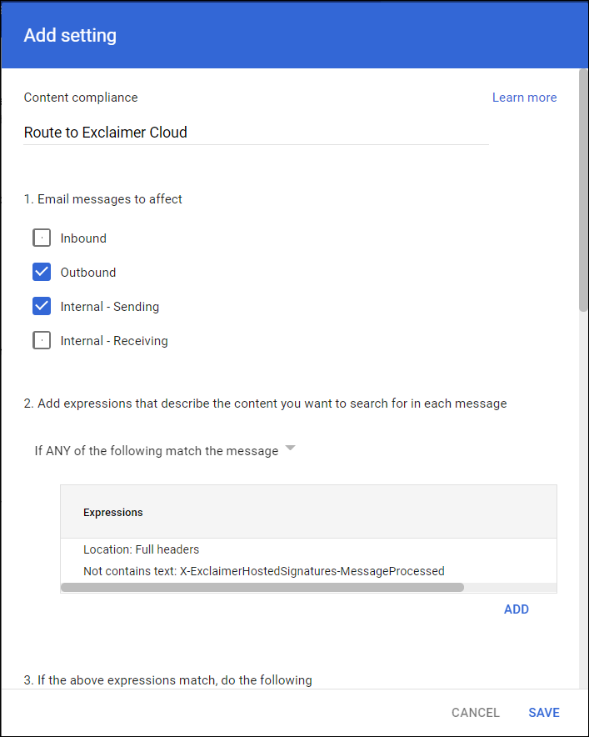Click the 'If ANY of the following' dropdown text
This screenshot has height=737, width=589.
tap(156, 451)
